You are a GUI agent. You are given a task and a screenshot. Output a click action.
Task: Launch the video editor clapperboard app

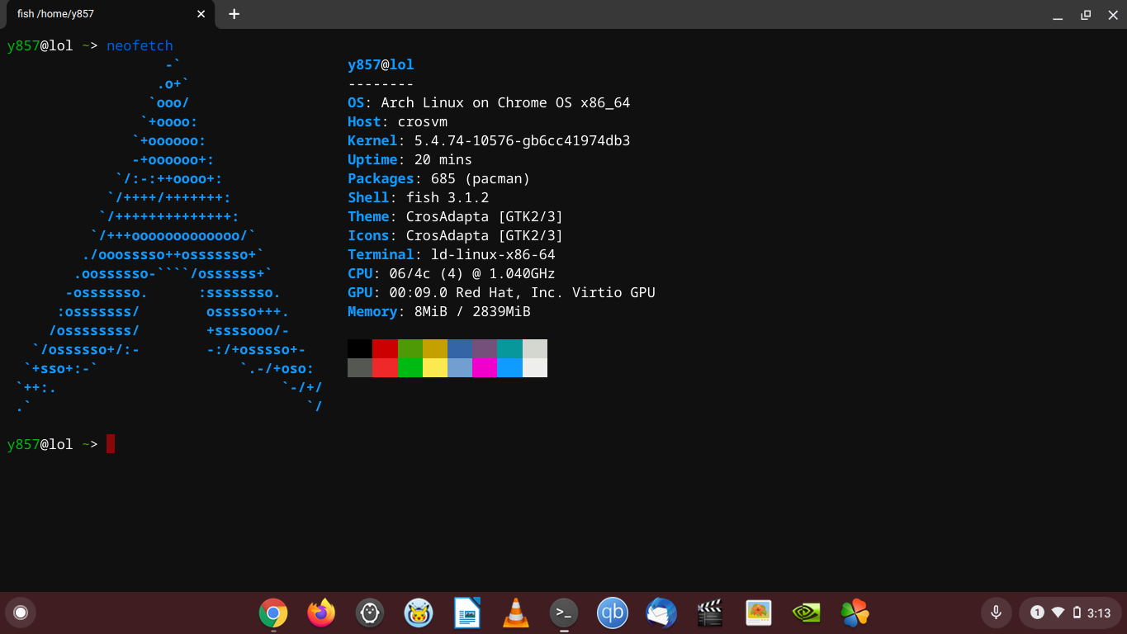(x=709, y=613)
